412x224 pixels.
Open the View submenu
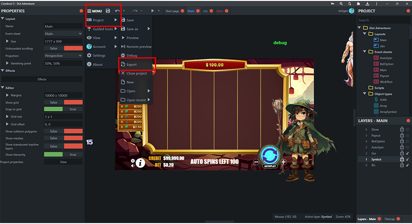(x=102, y=38)
